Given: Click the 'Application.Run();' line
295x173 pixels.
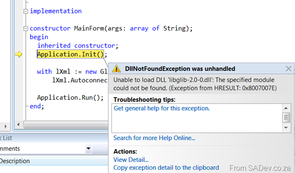Looking at the screenshot, I should click(70, 98).
